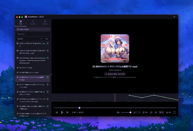193x131 pixels.
Task: Expand the Modified sort dropdown
Action: (x=29, y=39)
